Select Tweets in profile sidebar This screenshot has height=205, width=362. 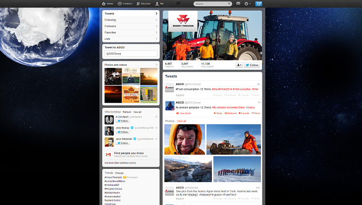pos(131,14)
